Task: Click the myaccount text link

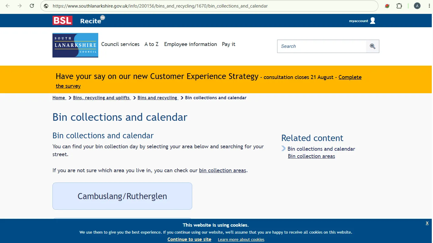Action: [358, 21]
